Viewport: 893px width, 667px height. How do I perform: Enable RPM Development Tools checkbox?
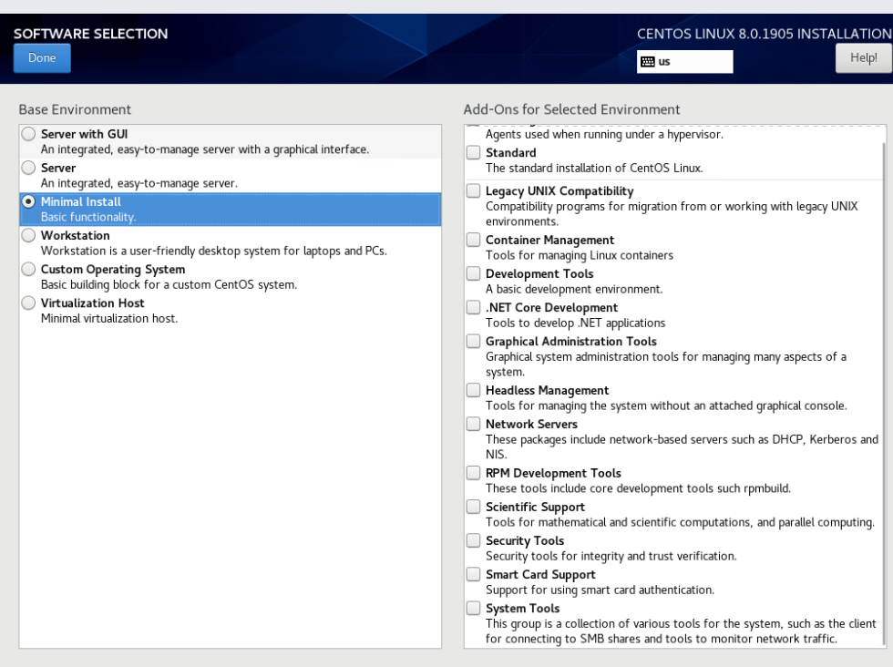click(473, 472)
